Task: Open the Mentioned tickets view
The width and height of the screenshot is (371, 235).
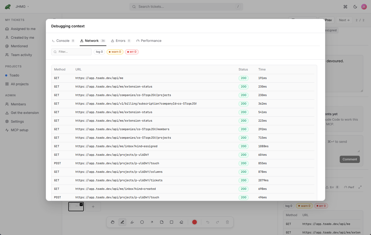Action: coord(17,46)
